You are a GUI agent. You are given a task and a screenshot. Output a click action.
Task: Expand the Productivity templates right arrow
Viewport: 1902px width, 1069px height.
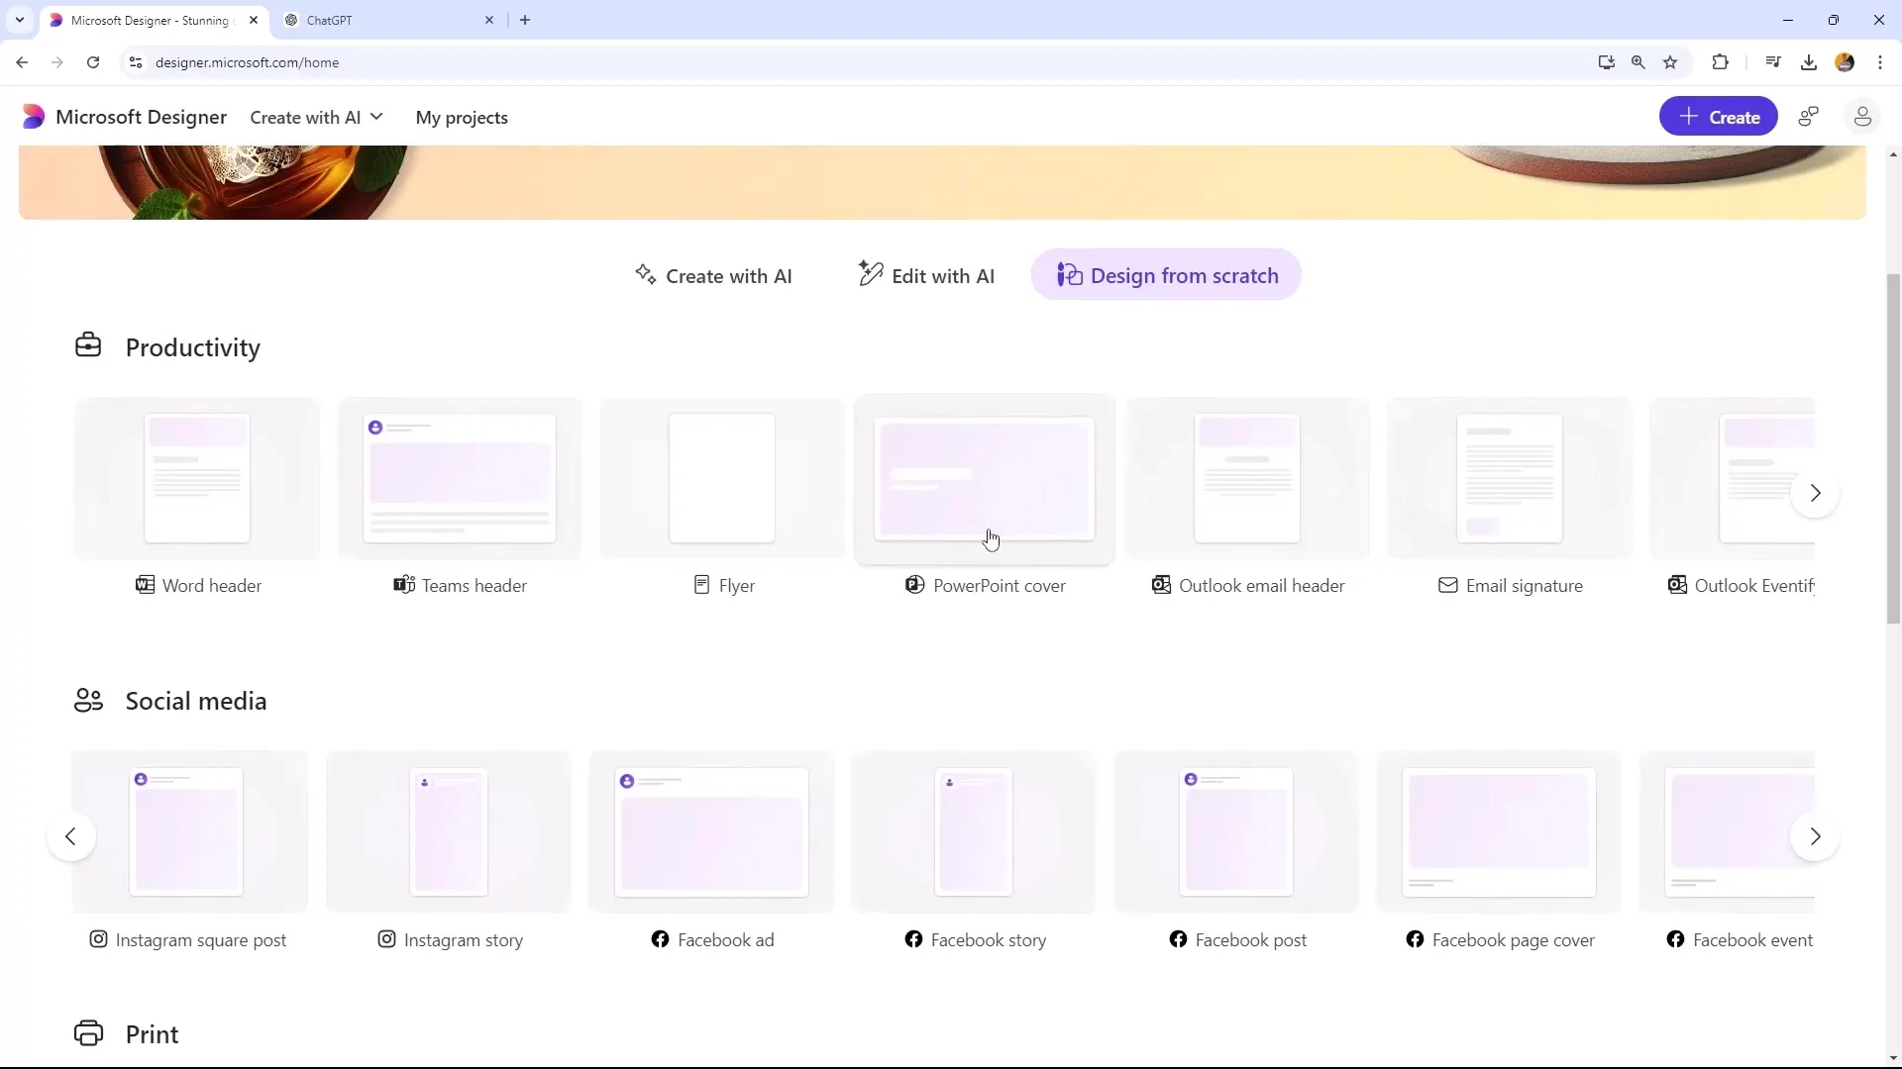pyautogui.click(x=1817, y=493)
